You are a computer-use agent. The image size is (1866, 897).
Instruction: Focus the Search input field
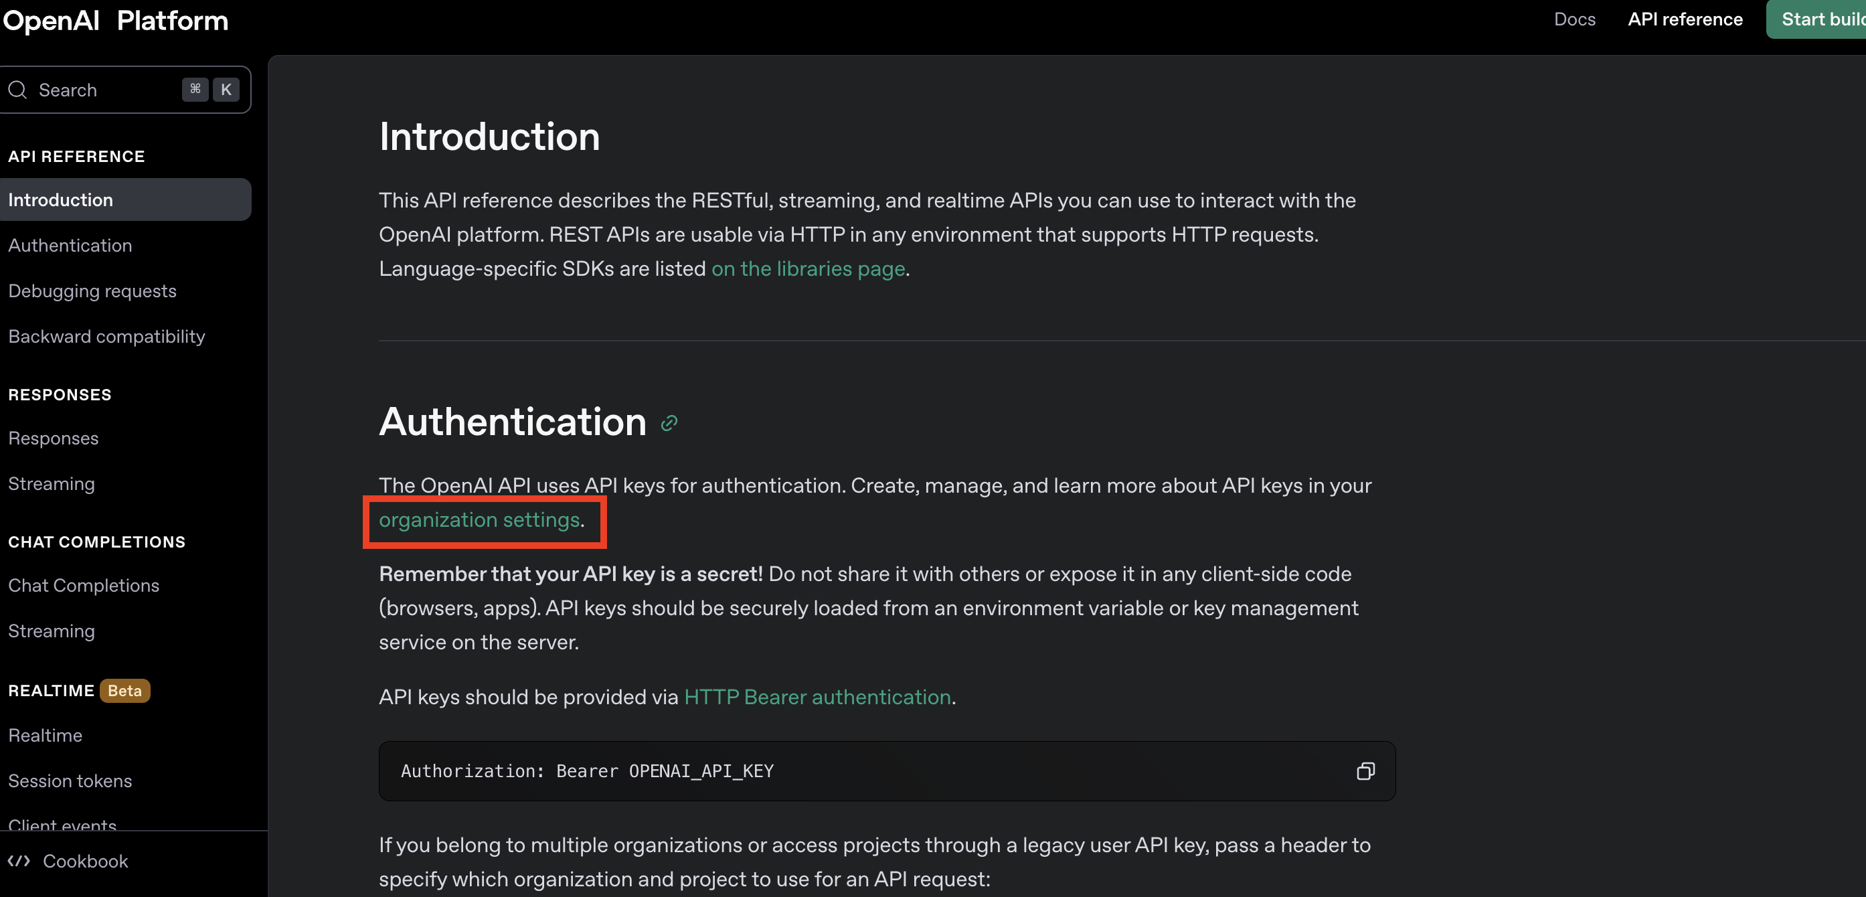tap(102, 90)
